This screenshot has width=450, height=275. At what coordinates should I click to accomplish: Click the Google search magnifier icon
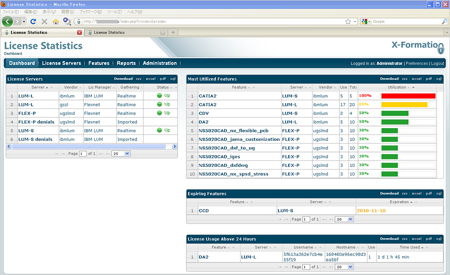(x=444, y=21)
